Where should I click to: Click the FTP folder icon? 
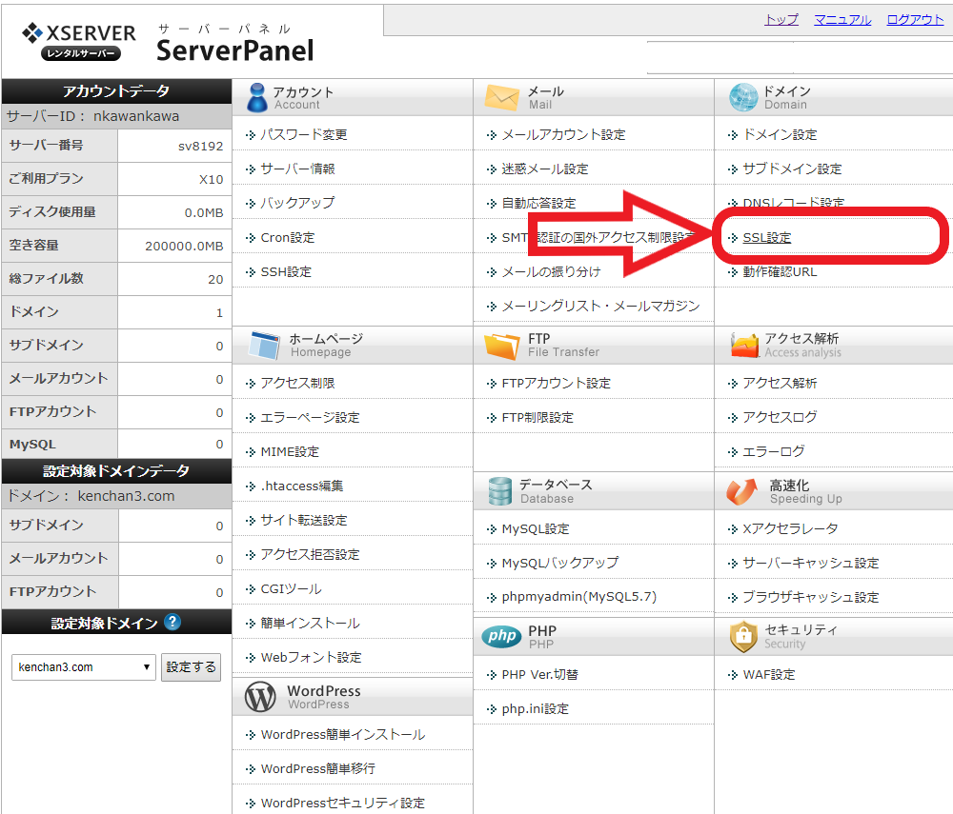tap(501, 346)
